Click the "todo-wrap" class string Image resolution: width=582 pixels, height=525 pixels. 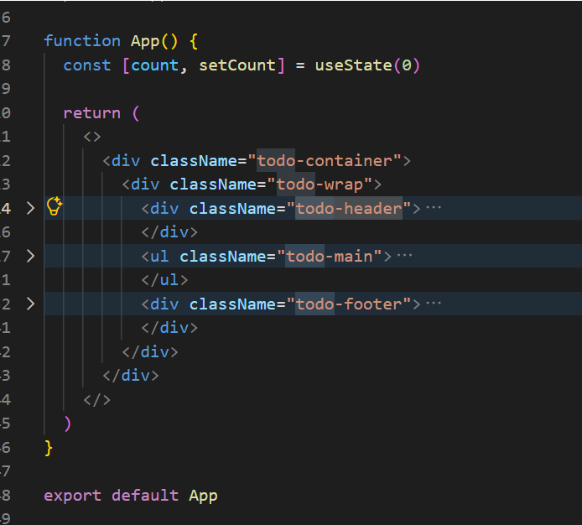point(320,185)
